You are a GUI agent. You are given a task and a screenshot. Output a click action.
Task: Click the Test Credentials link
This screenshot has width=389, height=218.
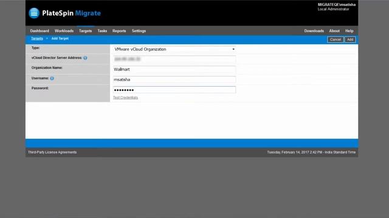[x=125, y=97]
